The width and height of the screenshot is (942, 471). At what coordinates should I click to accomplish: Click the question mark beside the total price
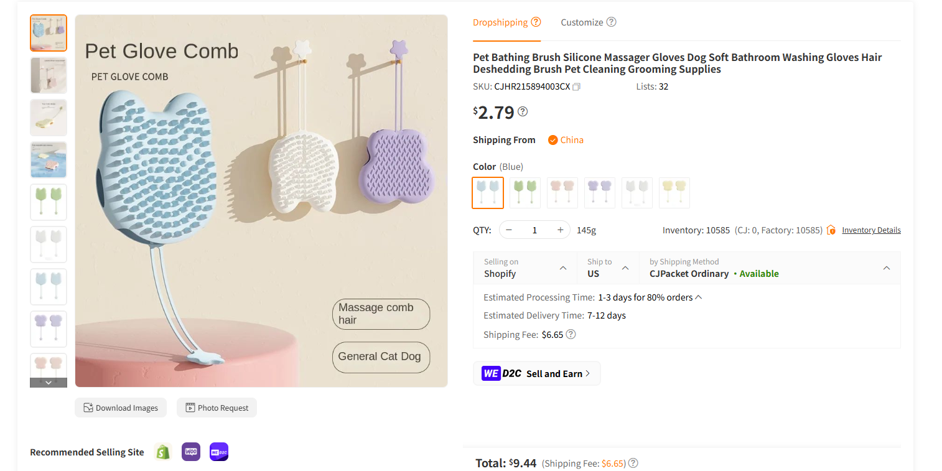tap(633, 463)
